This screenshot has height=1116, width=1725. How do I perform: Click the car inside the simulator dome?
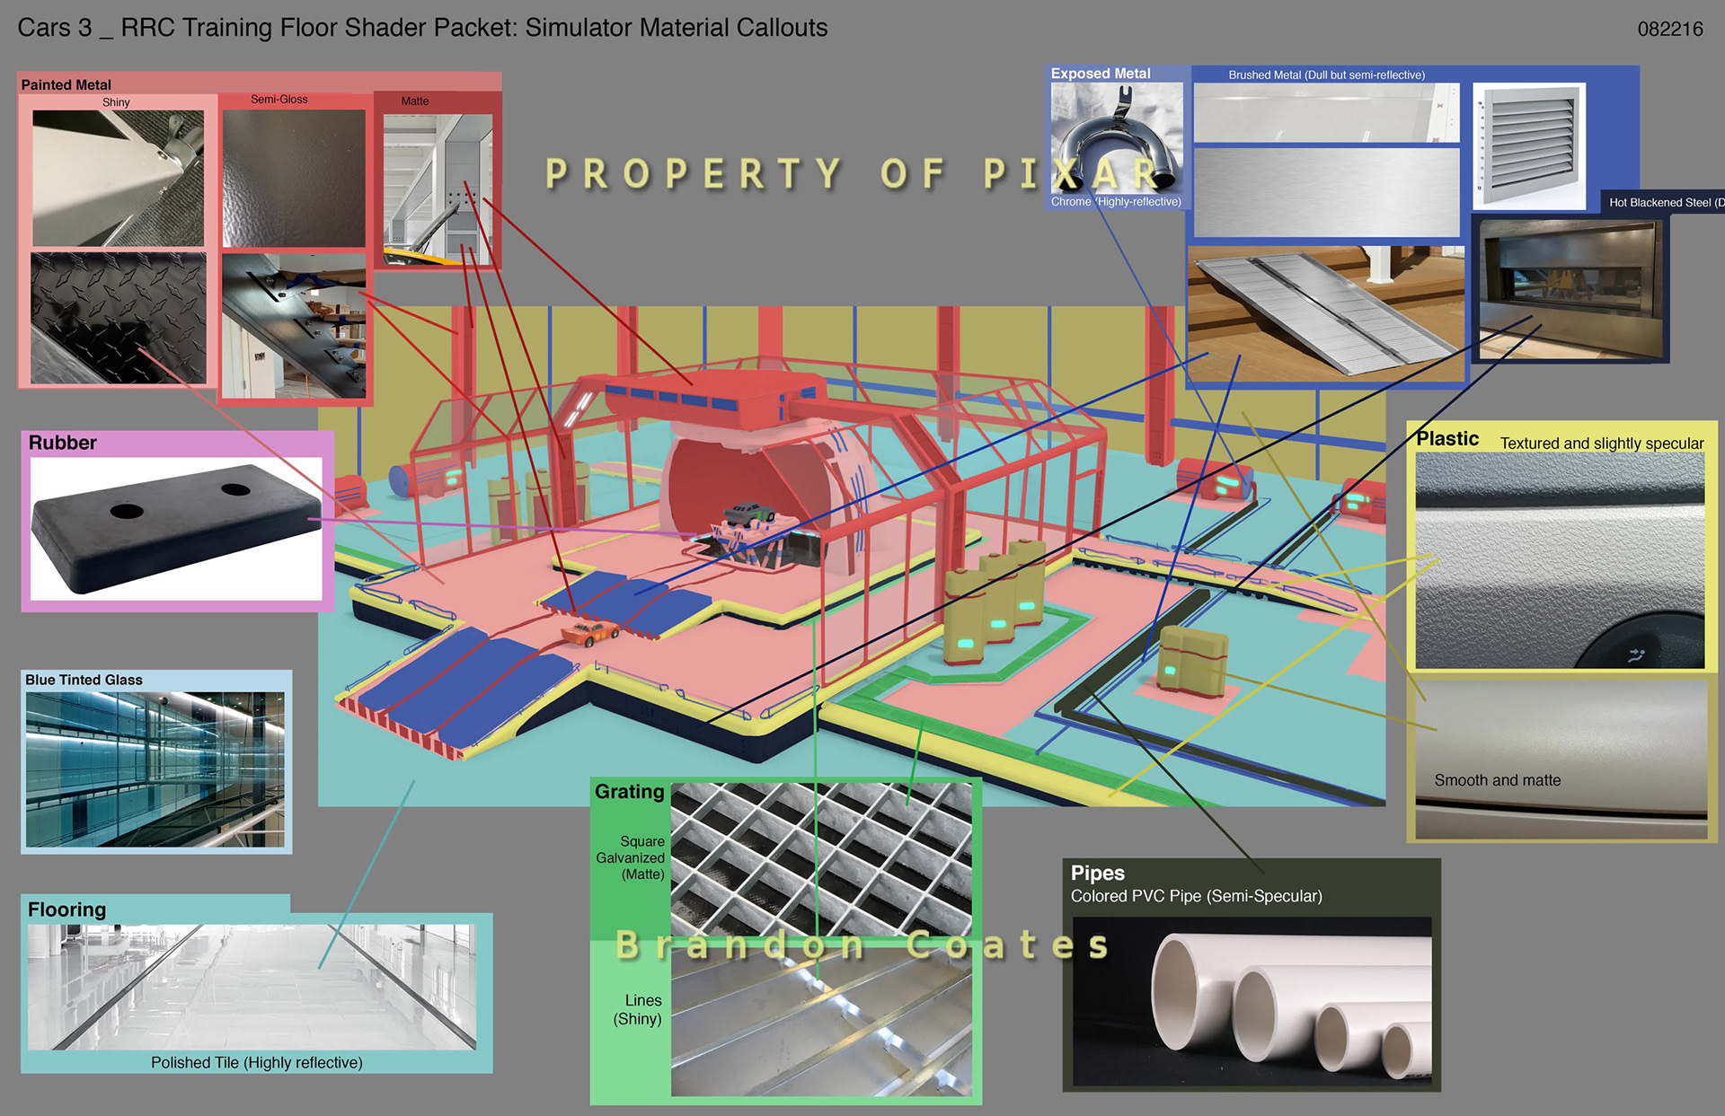(749, 514)
